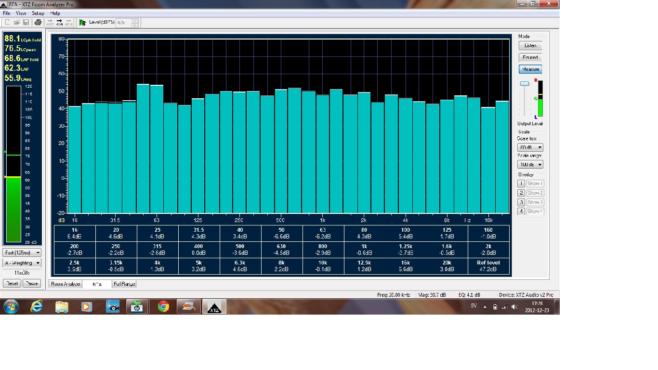Click the Ref level 47.2dB cell
658x370 pixels.
[488, 266]
